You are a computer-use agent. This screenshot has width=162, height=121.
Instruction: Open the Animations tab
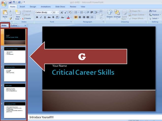[x=46, y=7]
